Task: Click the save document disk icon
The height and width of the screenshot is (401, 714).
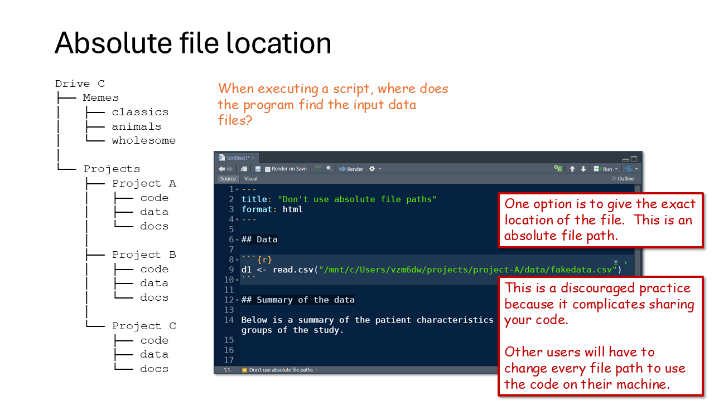Action: pyautogui.click(x=258, y=169)
